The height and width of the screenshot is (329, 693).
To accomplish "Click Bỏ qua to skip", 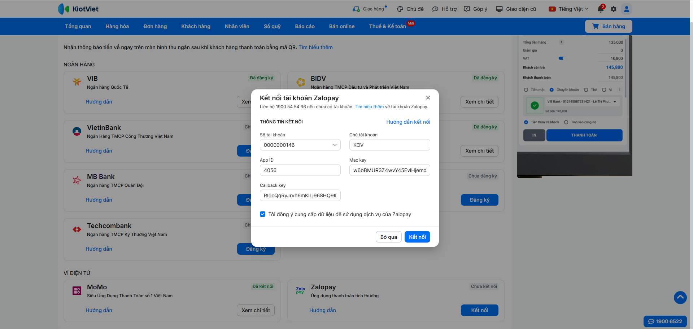I will tap(389, 237).
